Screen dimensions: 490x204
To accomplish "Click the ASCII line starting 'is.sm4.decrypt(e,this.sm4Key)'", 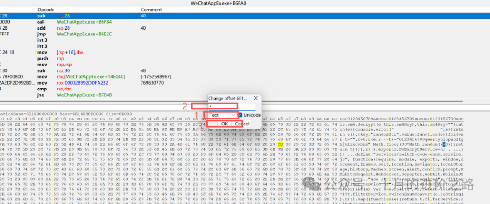I will point(401,124).
